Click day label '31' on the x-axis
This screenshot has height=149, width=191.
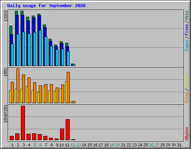click(179, 145)
